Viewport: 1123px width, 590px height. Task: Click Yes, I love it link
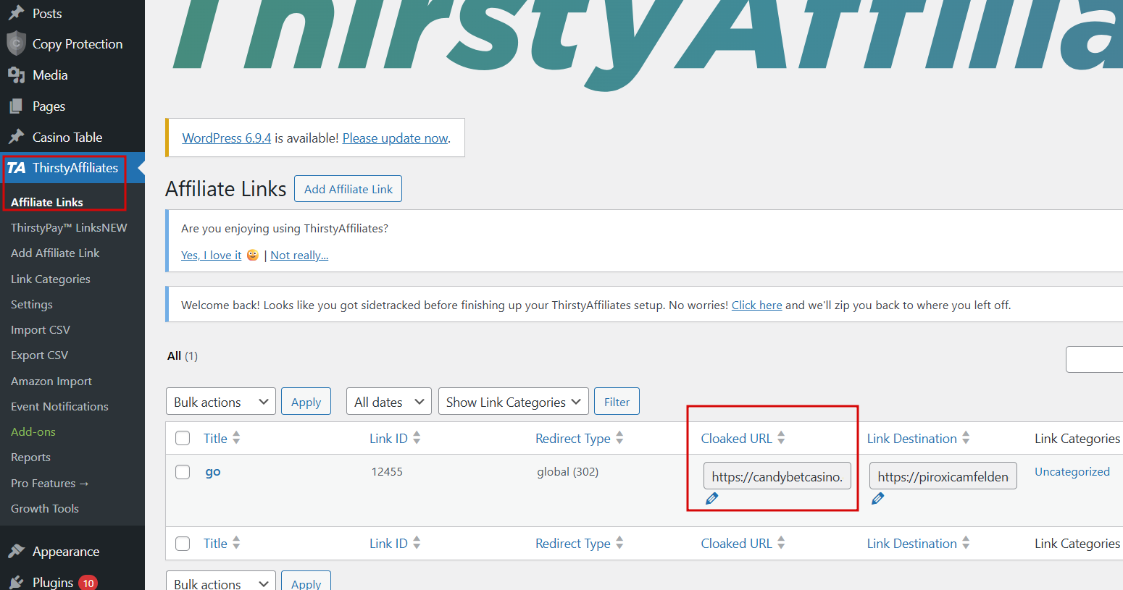click(212, 255)
